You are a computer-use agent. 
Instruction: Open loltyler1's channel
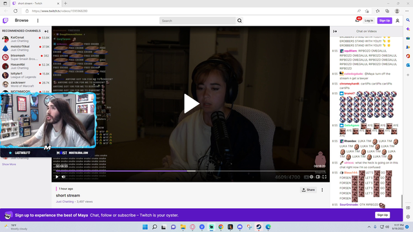26,75
